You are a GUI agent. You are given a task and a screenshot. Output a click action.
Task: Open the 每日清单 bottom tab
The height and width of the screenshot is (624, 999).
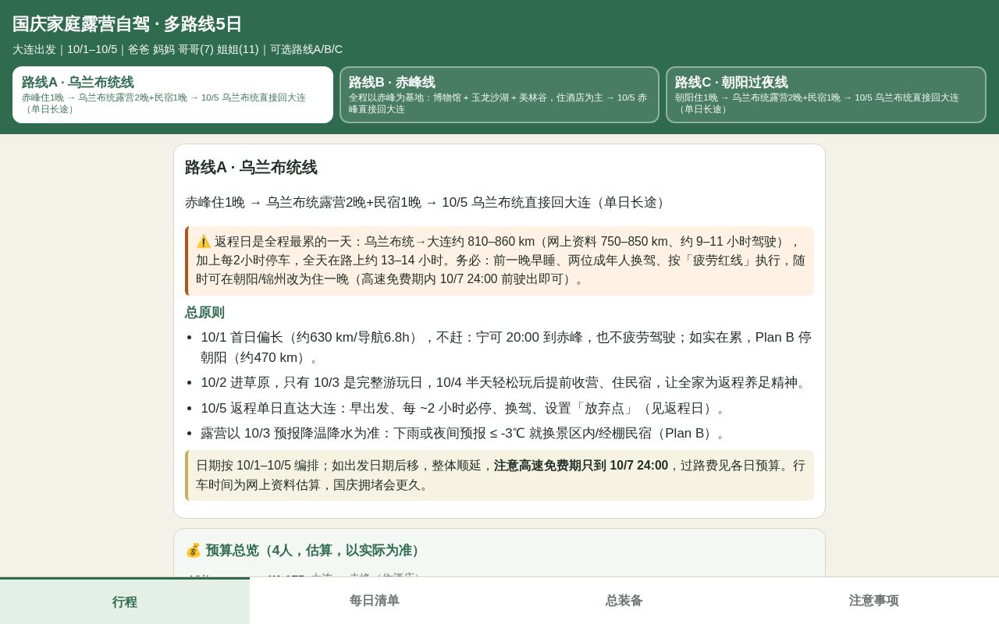click(375, 601)
